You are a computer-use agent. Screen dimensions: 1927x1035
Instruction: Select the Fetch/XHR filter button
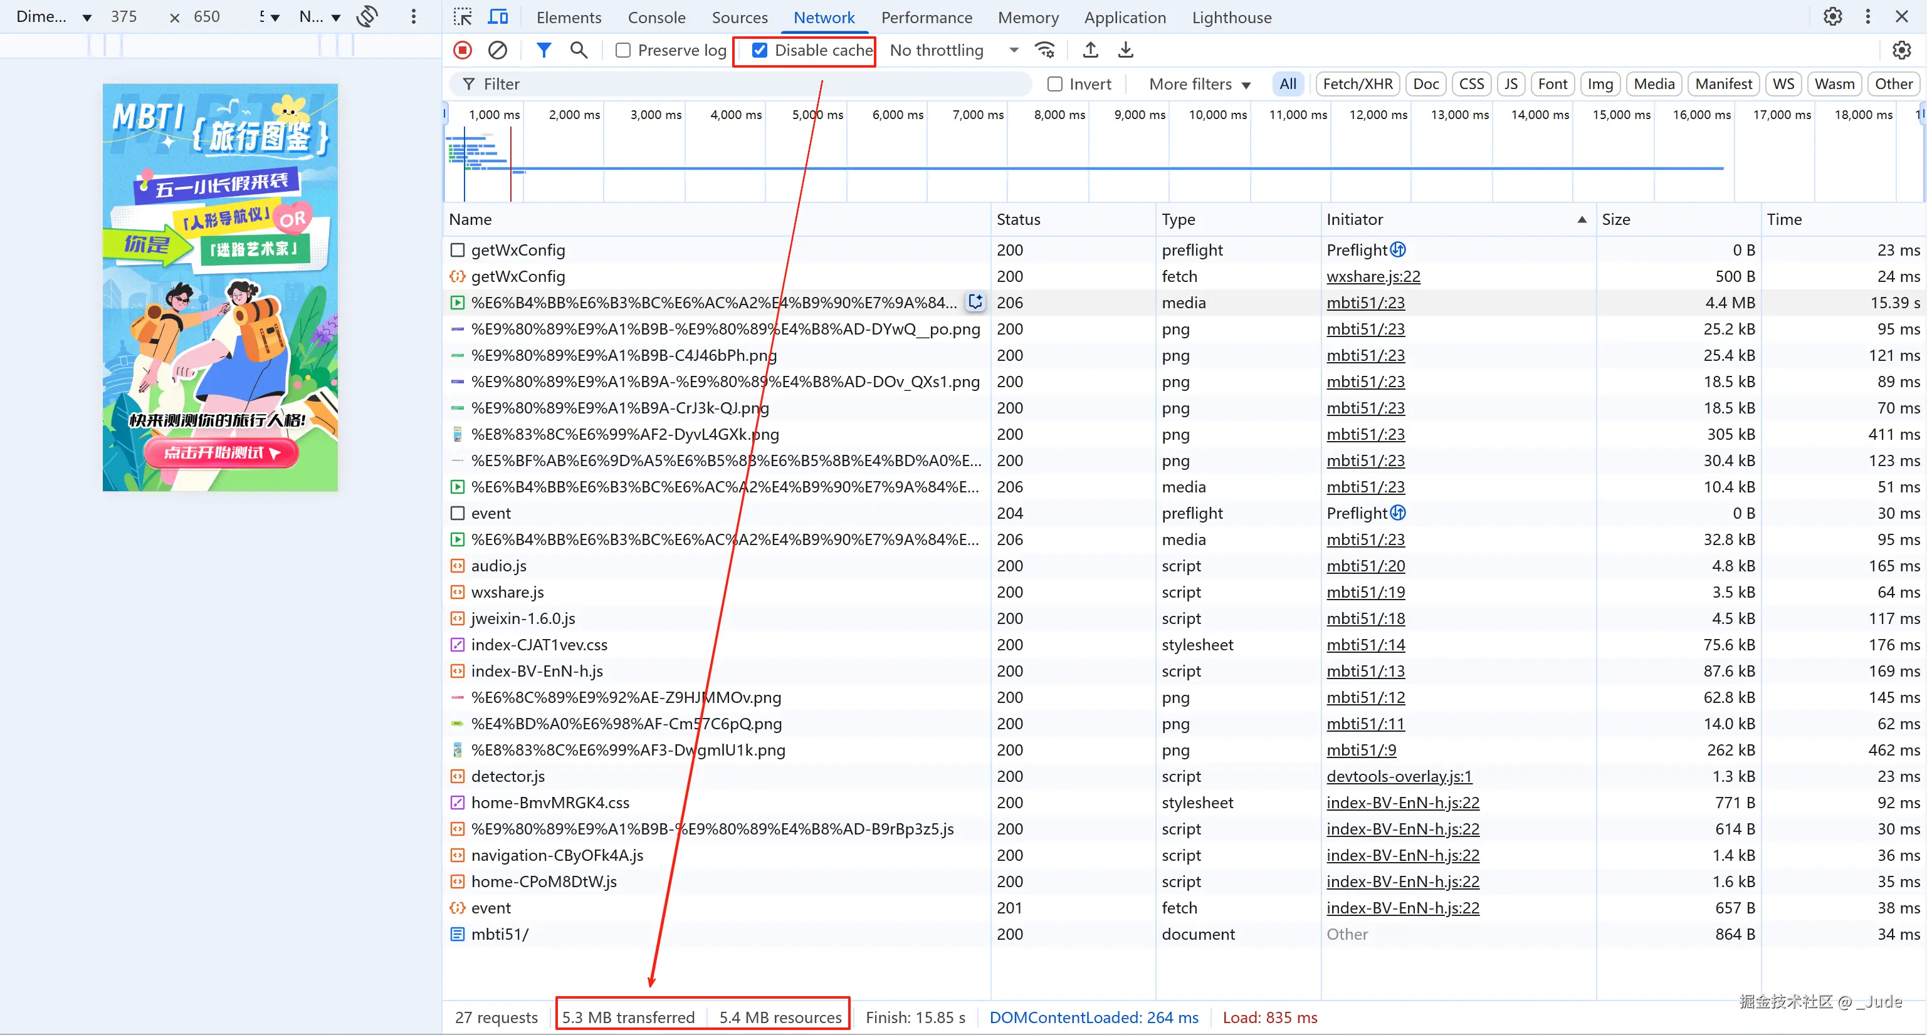[x=1357, y=84]
